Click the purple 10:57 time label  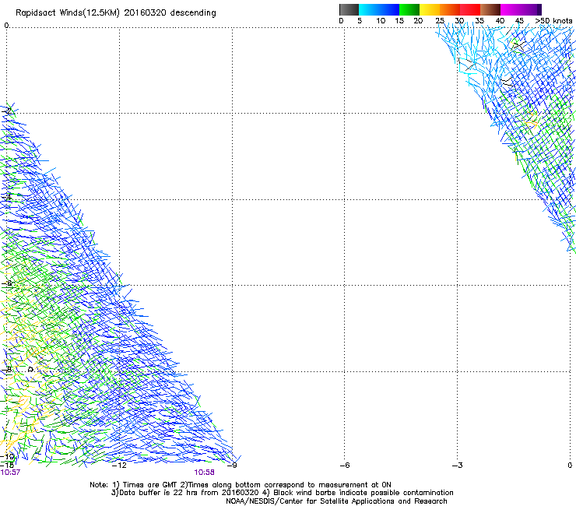tap(10, 473)
